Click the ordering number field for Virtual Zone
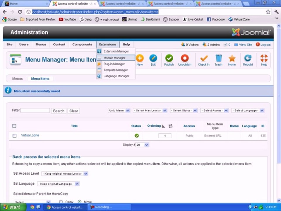 (165, 136)
